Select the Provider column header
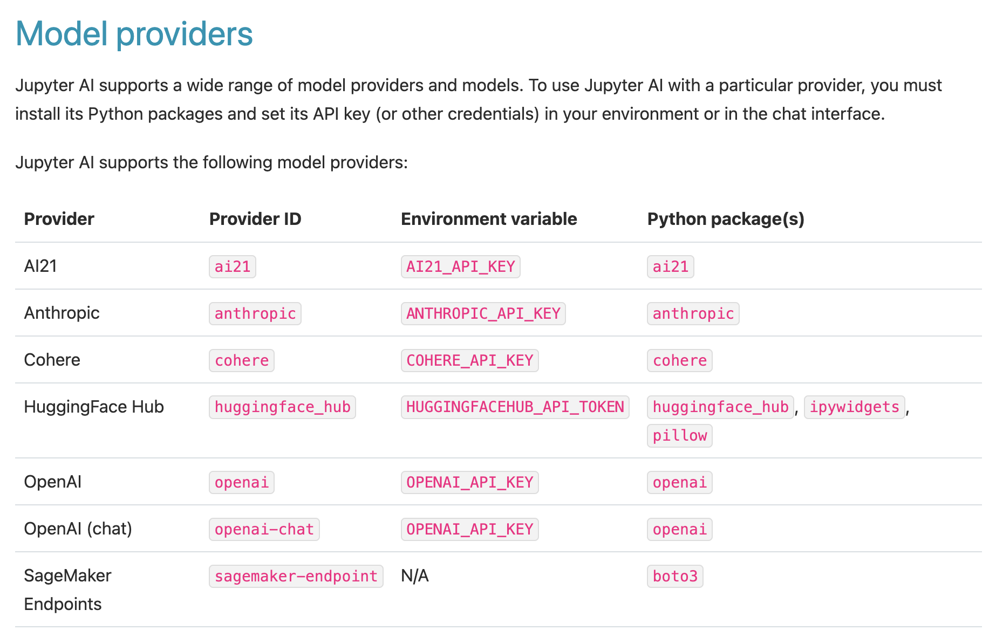This screenshot has height=644, width=996. pos(58,218)
